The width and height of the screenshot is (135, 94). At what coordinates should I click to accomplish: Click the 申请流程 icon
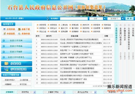[x=4, y=34]
